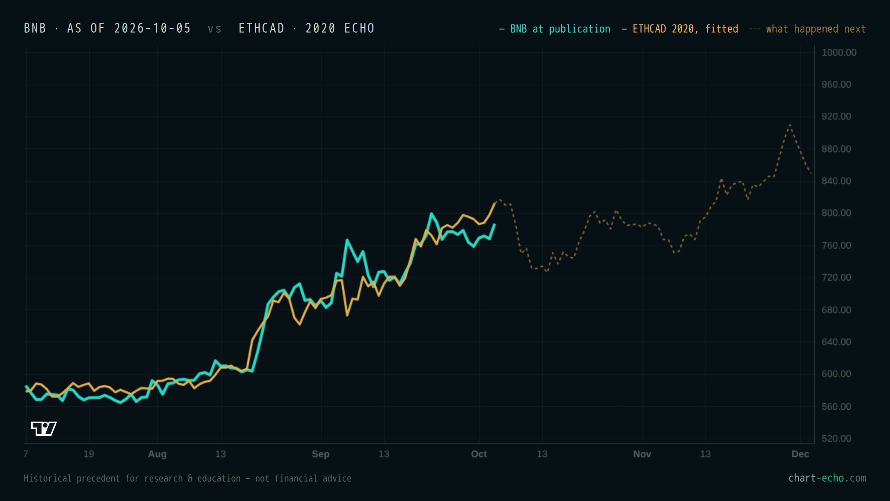
Task: Click the 760.00 price axis label
Action: pos(836,245)
